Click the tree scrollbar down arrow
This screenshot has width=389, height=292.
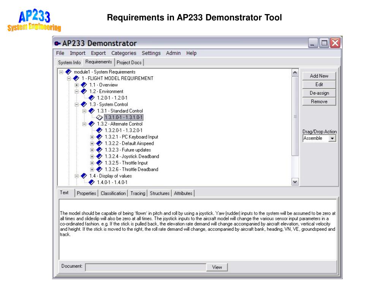tap(295, 182)
